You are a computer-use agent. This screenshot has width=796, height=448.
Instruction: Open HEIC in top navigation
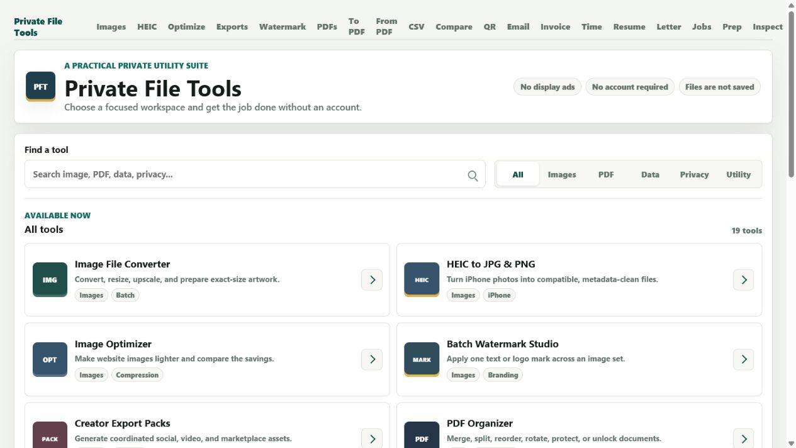147,26
